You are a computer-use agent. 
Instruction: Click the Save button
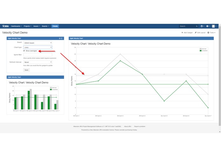(26, 70)
